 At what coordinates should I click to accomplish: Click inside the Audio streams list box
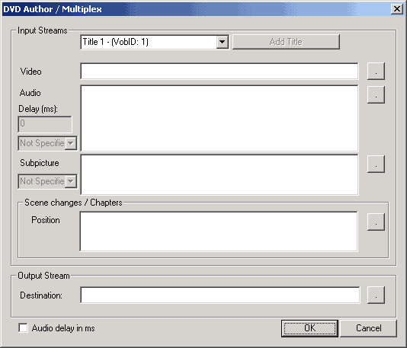point(220,118)
